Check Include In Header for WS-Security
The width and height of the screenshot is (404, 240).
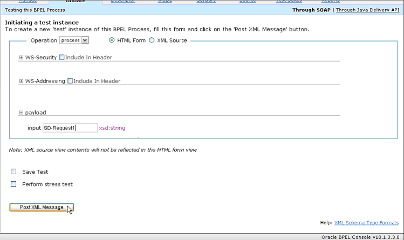pyautogui.click(x=61, y=57)
